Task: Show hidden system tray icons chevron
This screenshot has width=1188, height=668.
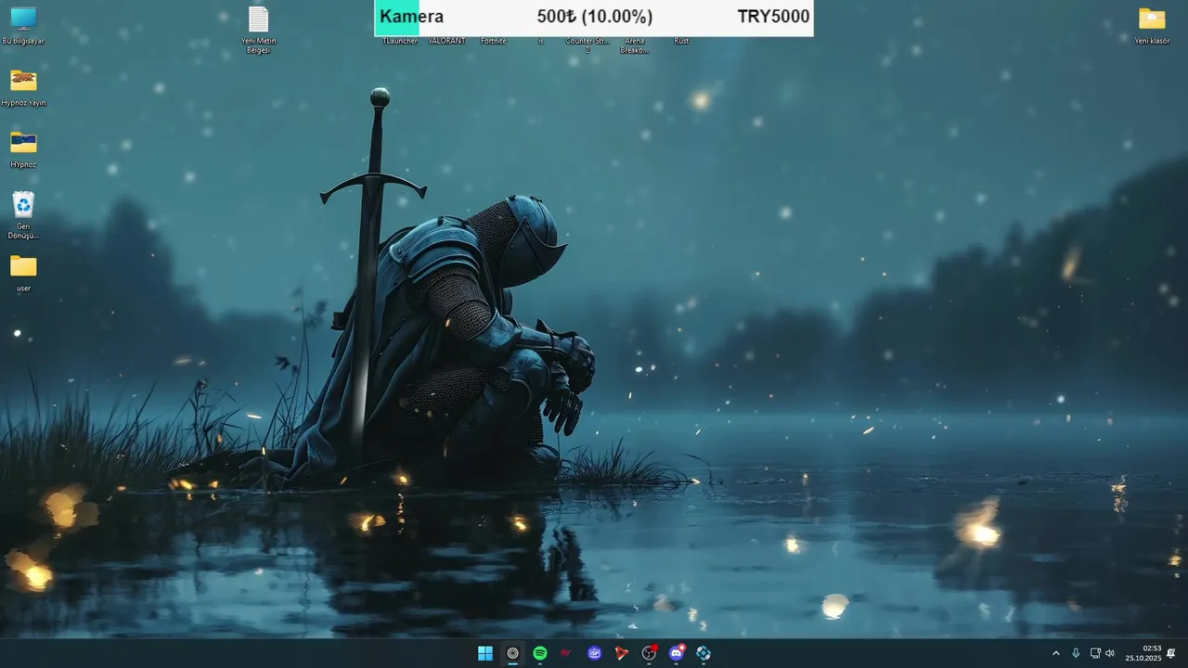Action: click(1055, 653)
